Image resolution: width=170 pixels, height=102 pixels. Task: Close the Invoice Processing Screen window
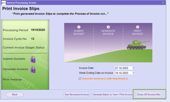tap(163, 3)
